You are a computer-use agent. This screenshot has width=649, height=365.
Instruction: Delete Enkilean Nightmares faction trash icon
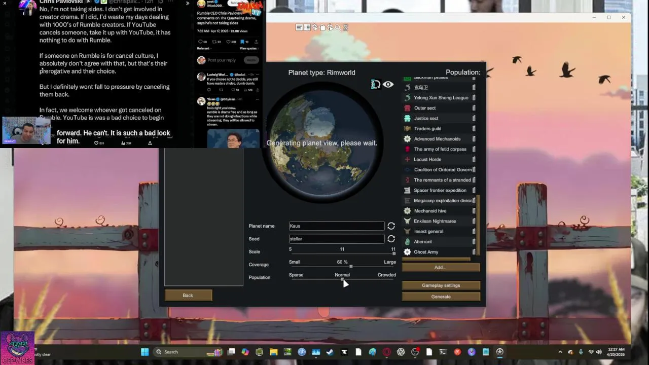coord(474,221)
